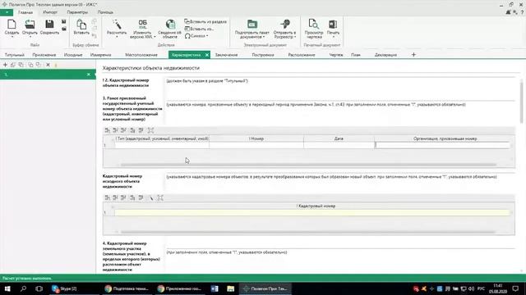Click the Рассчитать magic wand icon

pos(117,25)
